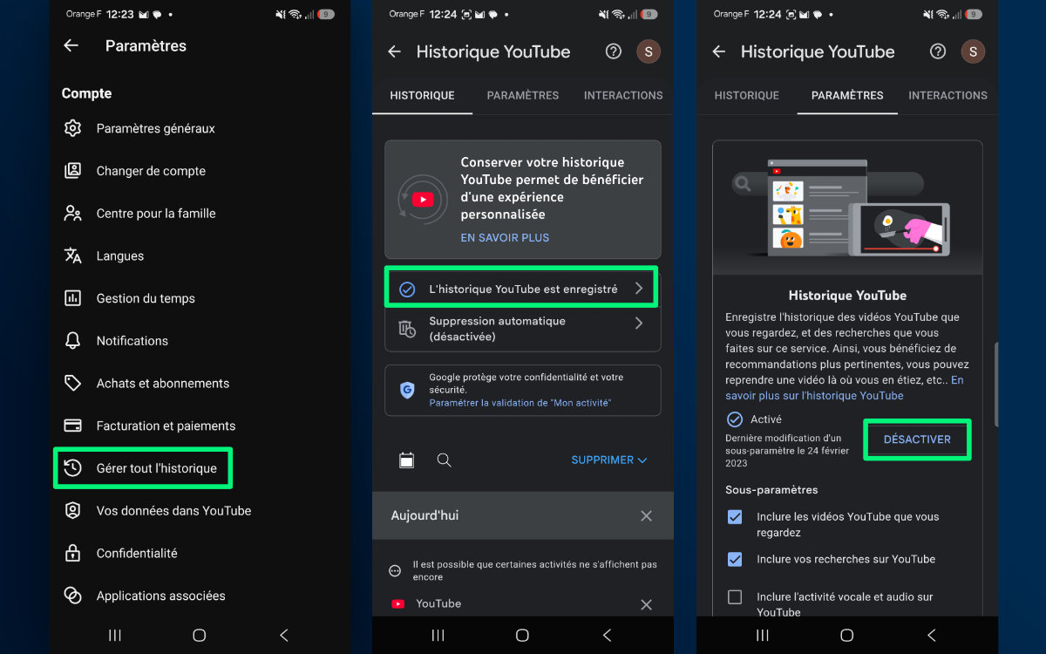Tap the Vos données dans YouTube shield icon
Image resolution: width=1046 pixels, height=654 pixels.
click(x=73, y=511)
